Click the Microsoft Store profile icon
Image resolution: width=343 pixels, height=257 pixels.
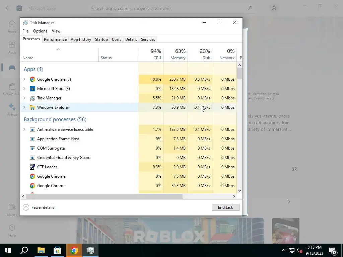click(x=274, y=8)
